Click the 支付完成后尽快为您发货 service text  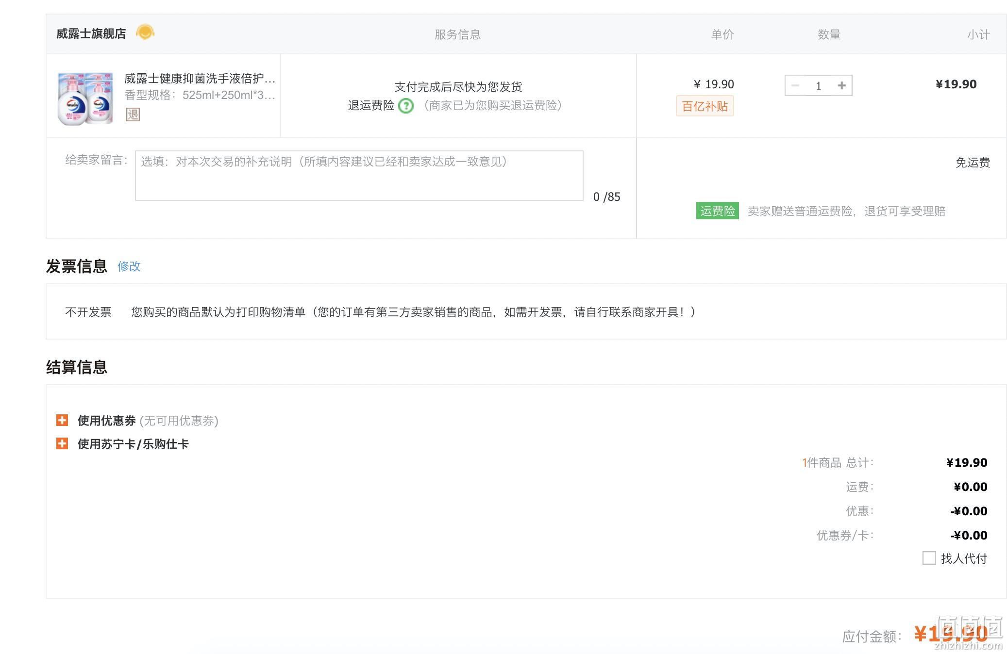pyautogui.click(x=458, y=87)
